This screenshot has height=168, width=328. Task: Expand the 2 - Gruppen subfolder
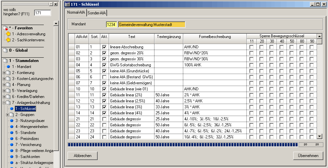pyautogui.click(x=8, y=115)
